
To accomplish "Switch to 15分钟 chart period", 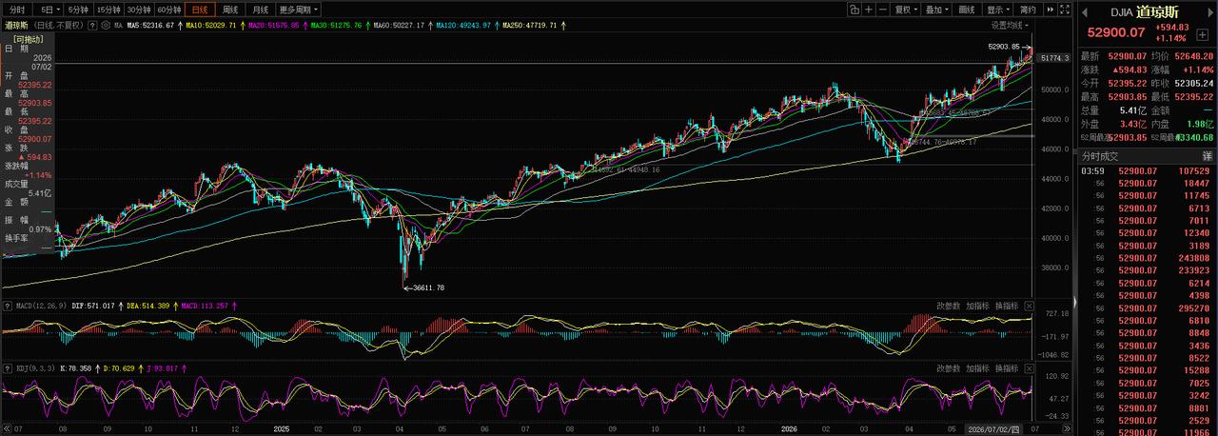I will tap(108, 10).
